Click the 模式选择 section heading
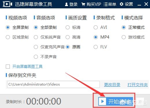The width and height of the screenshot is (150, 108). (x=134, y=18)
